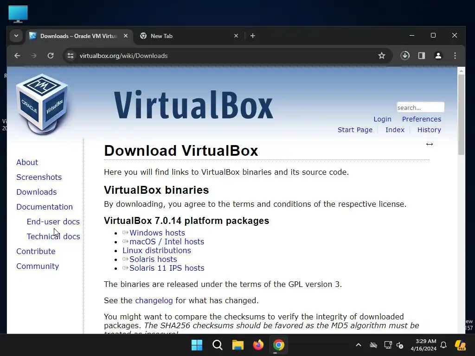The height and width of the screenshot is (356, 475).
Task: Open Technical docs sidebar link
Action: [53, 236]
